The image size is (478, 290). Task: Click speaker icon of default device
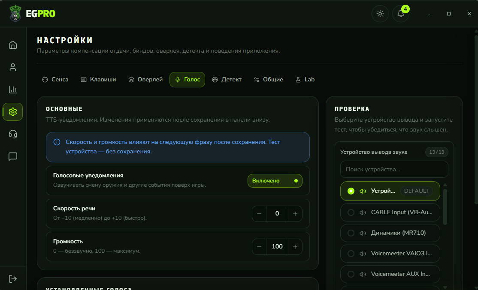[363, 191]
